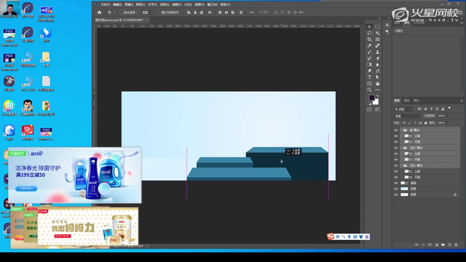Image resolution: width=466 pixels, height=262 pixels.
Task: Select the Crop tool
Action: 369,39
